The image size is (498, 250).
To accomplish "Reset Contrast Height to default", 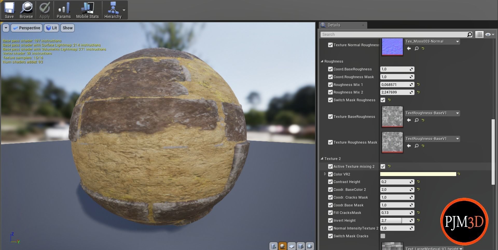I will (418, 182).
